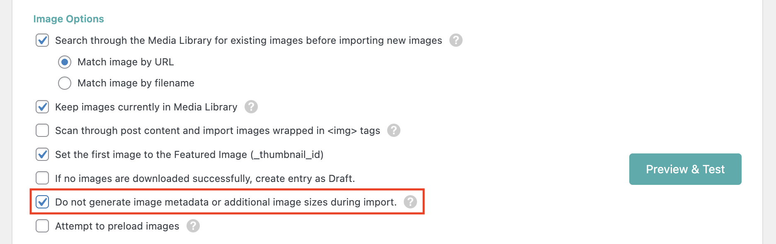Click the 'Attempt to preload images' label text
The image size is (776, 244).
coord(117,226)
